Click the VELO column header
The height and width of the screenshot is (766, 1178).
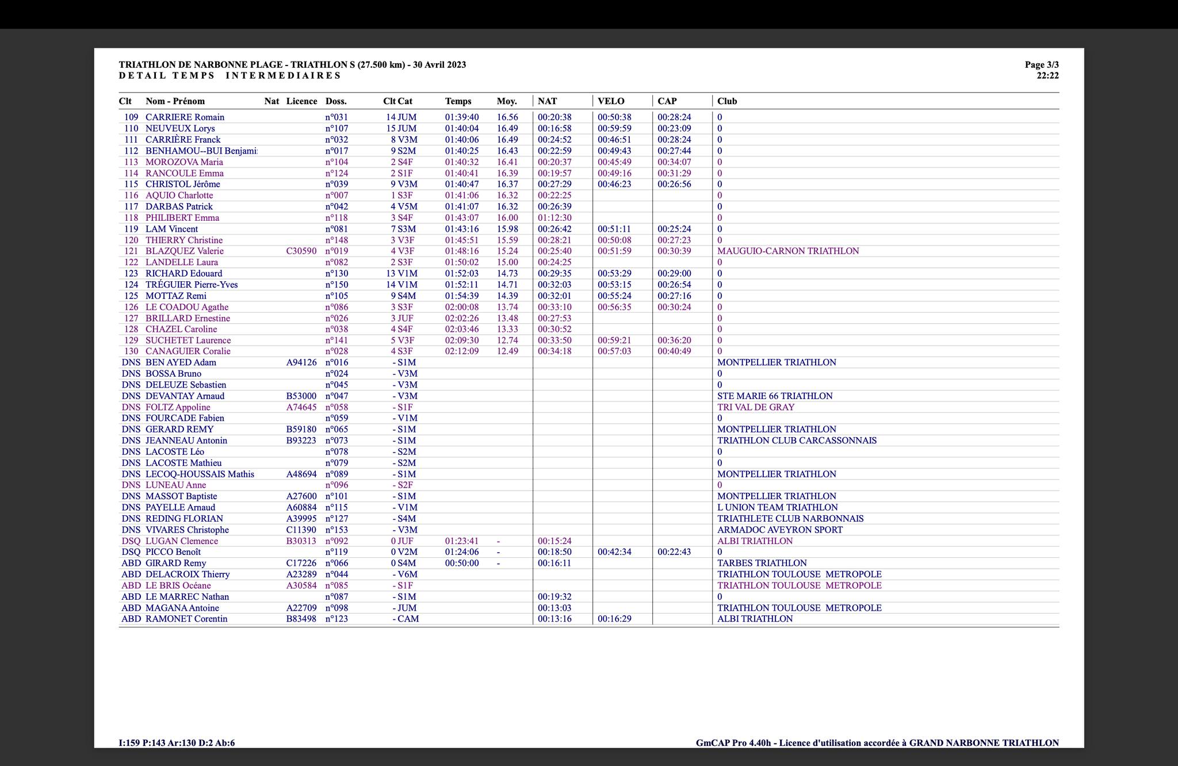click(x=611, y=101)
